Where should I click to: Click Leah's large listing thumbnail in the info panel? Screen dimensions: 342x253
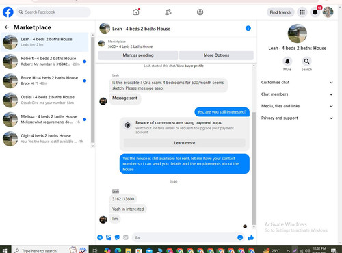click(298, 34)
